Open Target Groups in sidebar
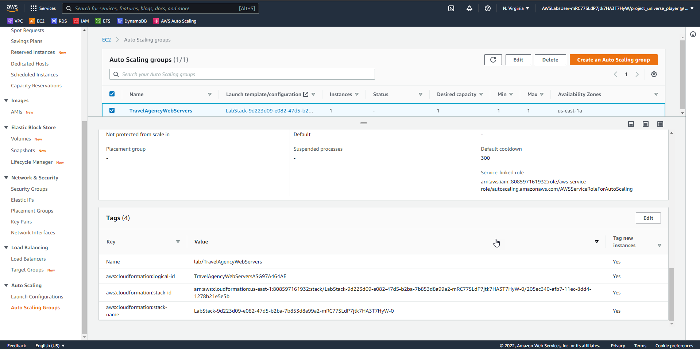The width and height of the screenshot is (700, 349). [x=27, y=270]
